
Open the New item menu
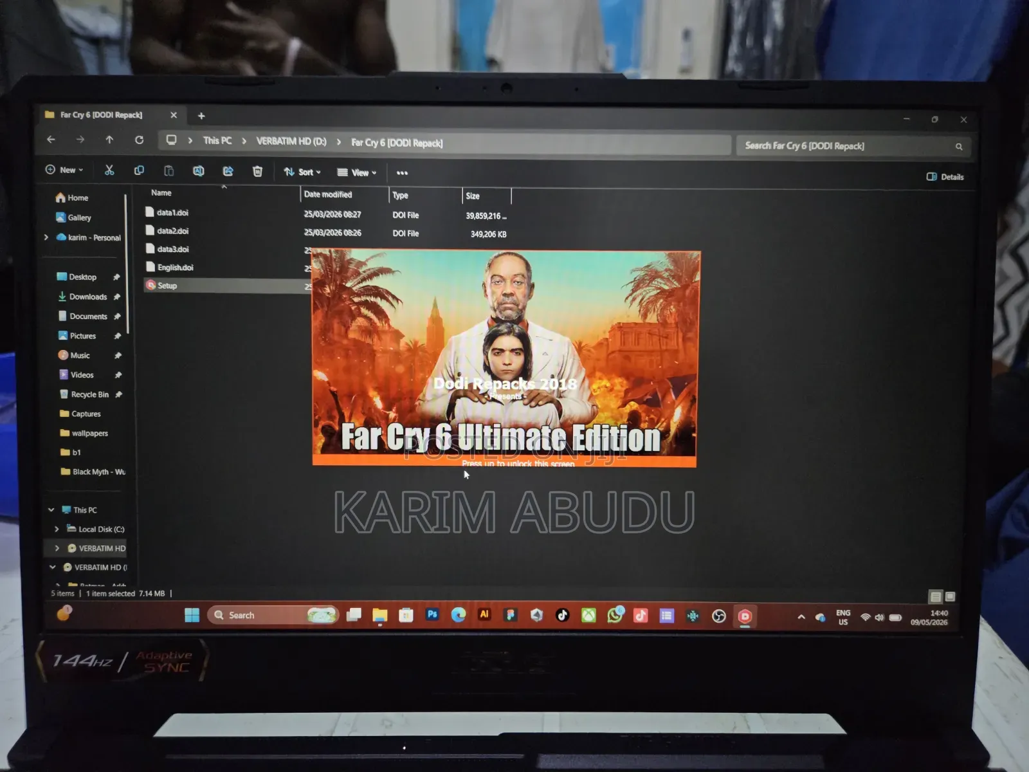pyautogui.click(x=64, y=170)
